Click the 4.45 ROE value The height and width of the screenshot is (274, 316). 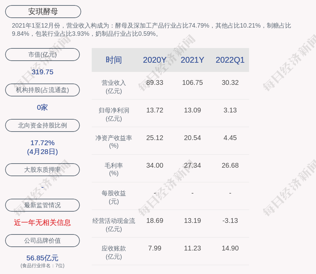point(230,138)
